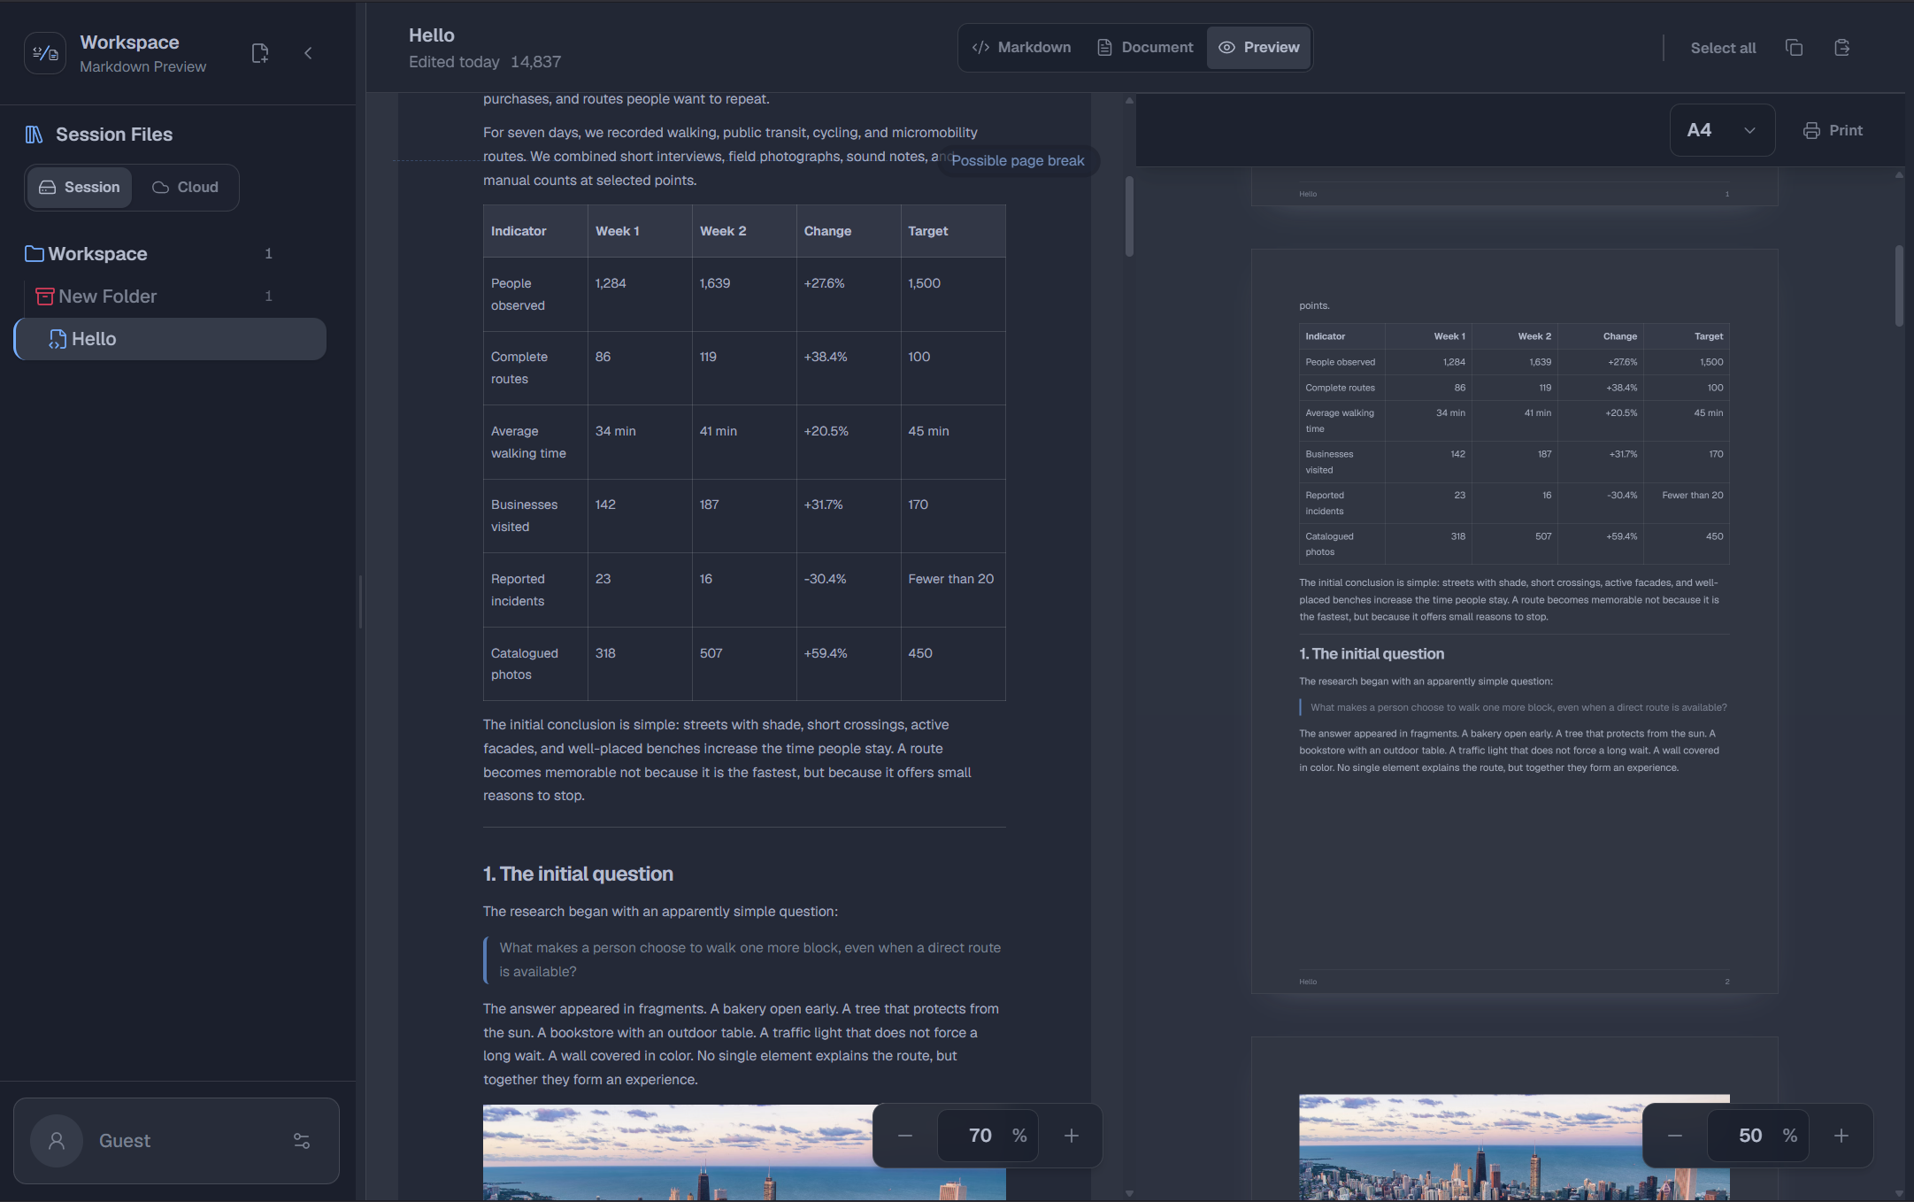This screenshot has height=1202, width=1914.
Task: Decrease print preview zoom from 50%
Action: (1675, 1136)
